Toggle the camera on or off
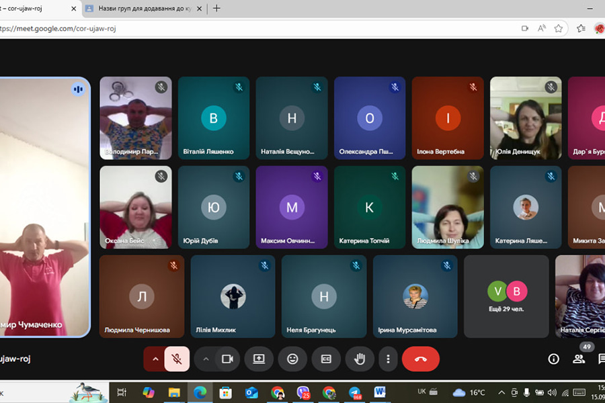The height and width of the screenshot is (403, 605). click(227, 359)
